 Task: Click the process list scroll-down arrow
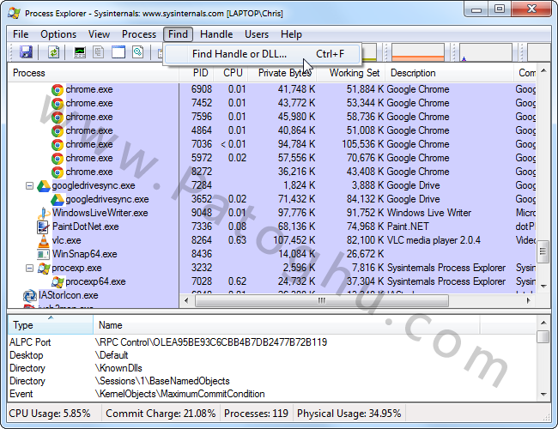click(x=543, y=286)
